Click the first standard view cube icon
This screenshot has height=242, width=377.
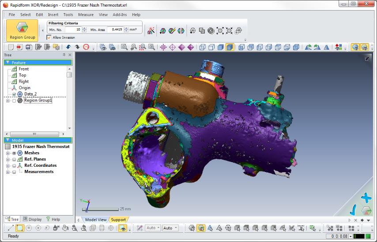tap(241, 47)
